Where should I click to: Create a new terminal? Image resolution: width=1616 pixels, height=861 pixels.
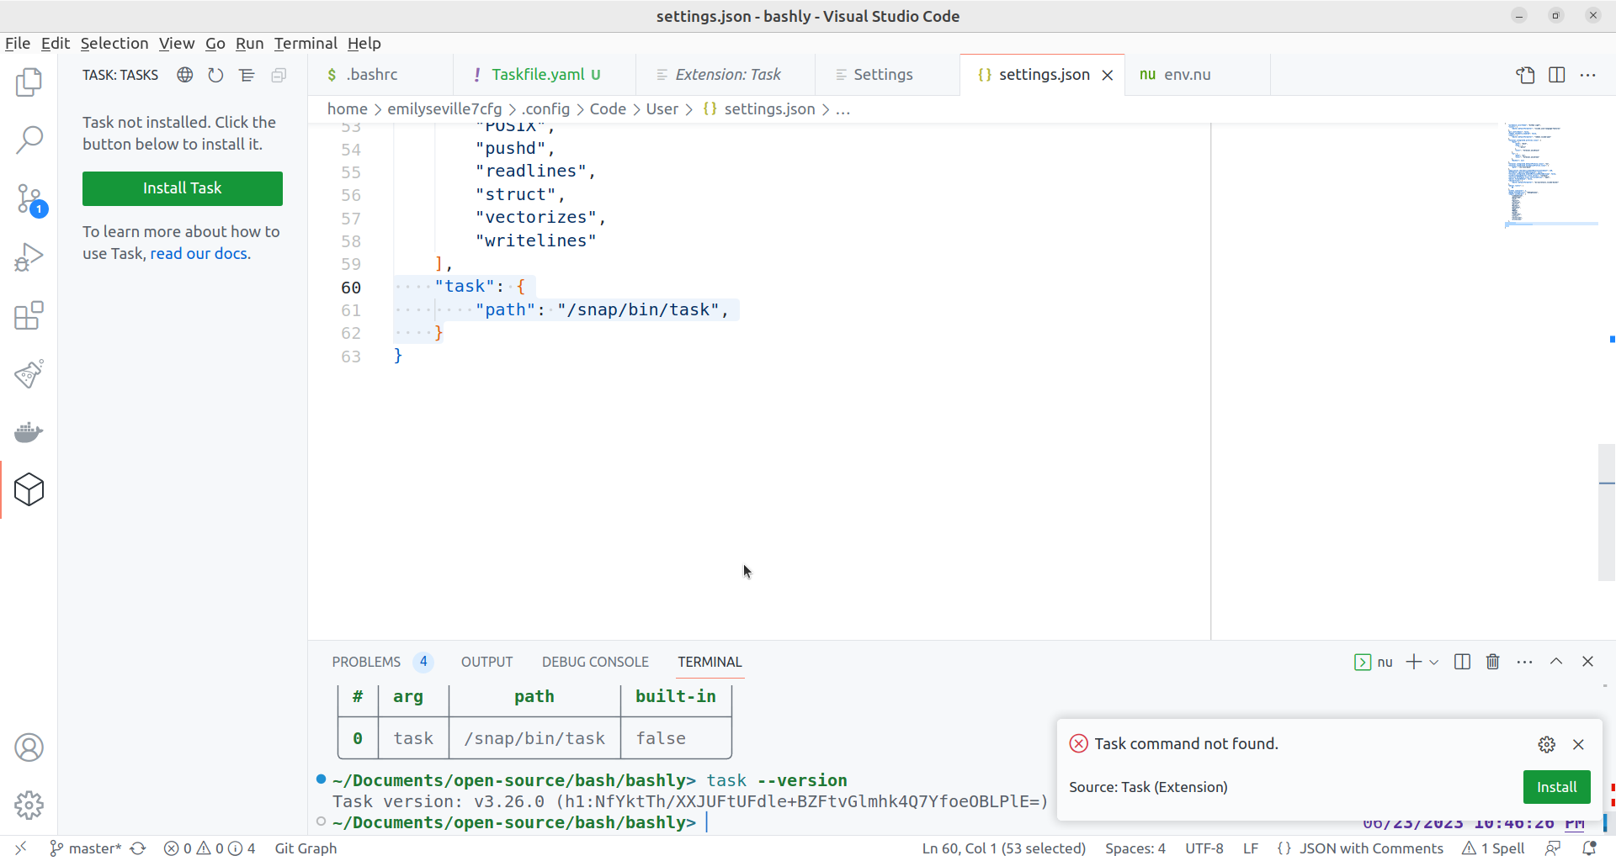[x=1414, y=662]
